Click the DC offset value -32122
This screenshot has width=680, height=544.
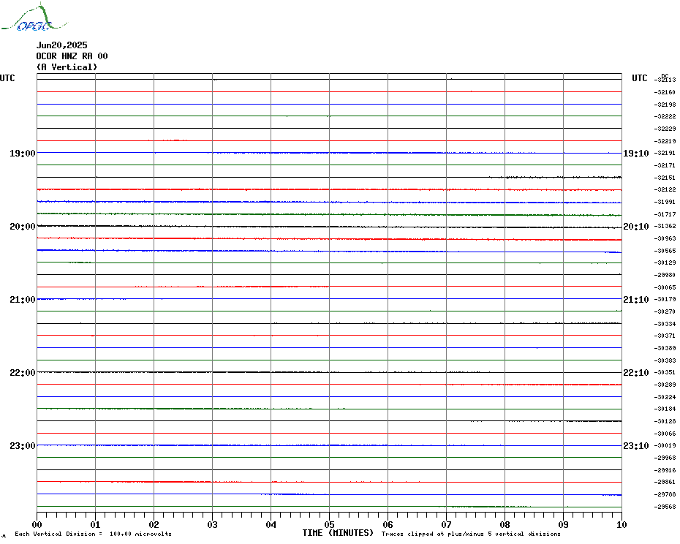point(665,189)
